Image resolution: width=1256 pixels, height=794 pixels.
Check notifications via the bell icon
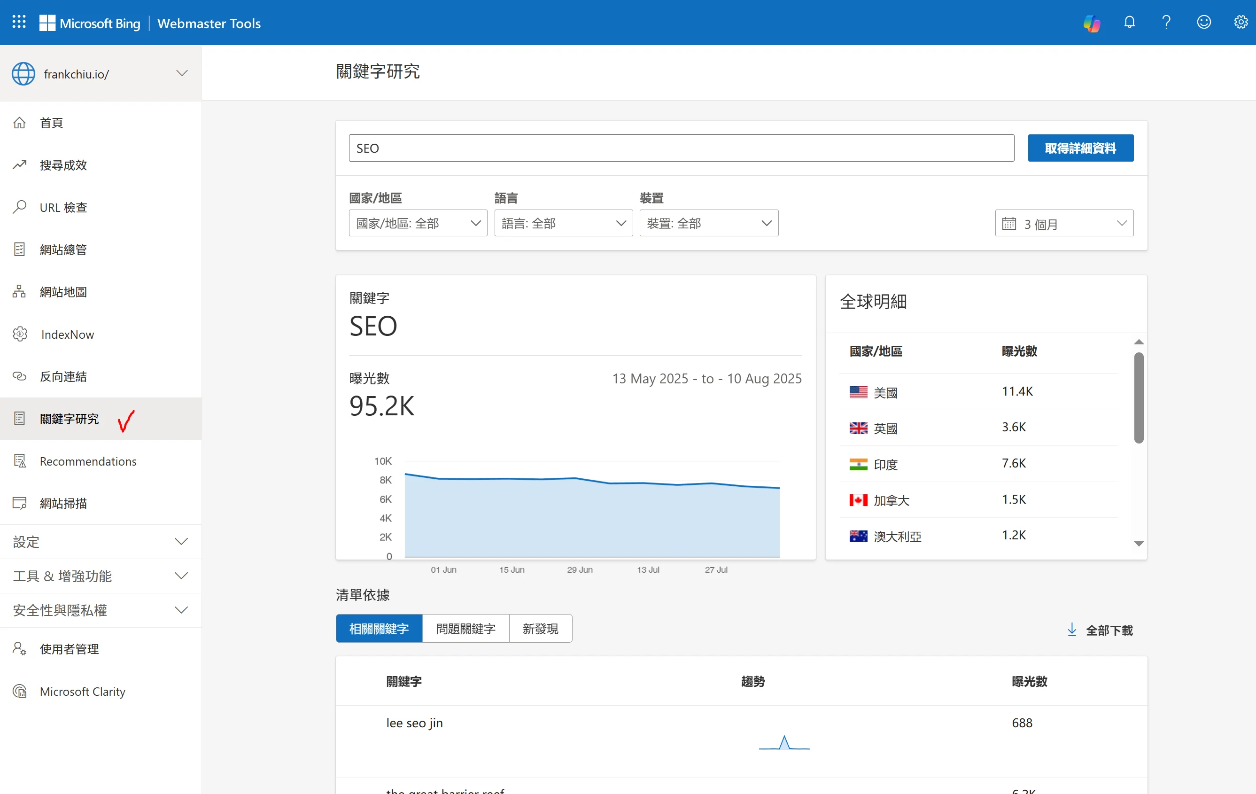(1129, 23)
